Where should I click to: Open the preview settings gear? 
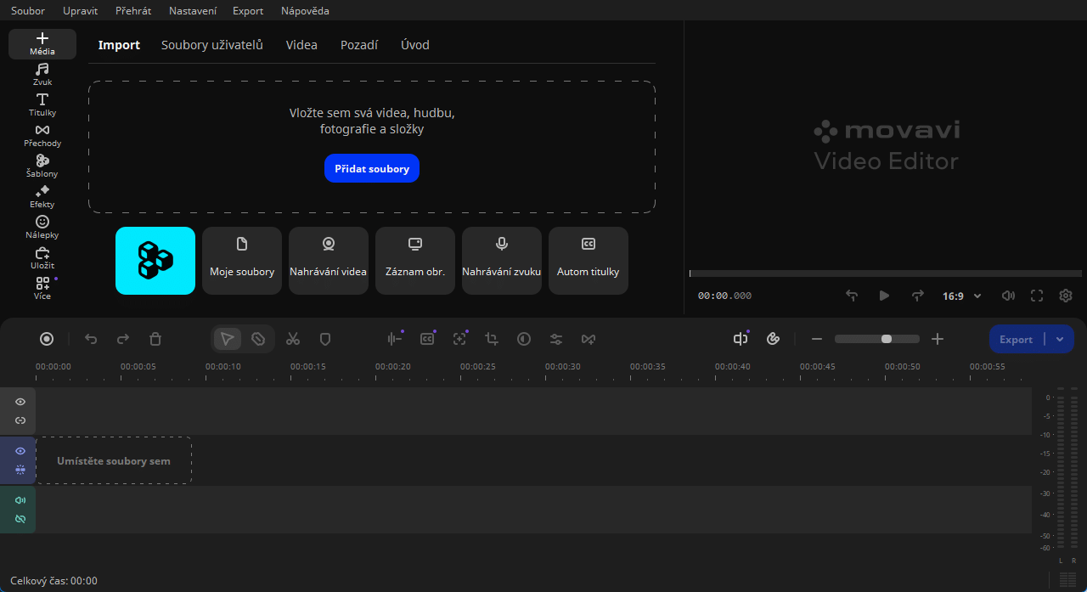click(x=1066, y=296)
